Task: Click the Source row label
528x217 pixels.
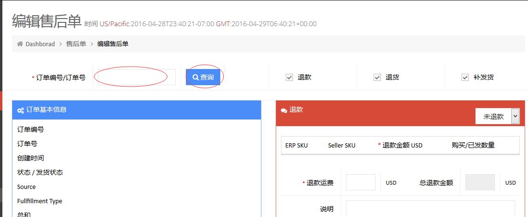Action: (x=26, y=187)
